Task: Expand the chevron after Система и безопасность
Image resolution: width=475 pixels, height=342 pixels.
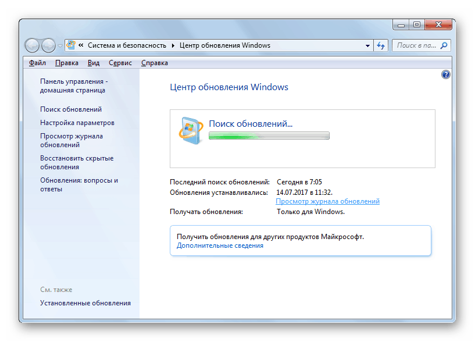Action: click(x=173, y=45)
